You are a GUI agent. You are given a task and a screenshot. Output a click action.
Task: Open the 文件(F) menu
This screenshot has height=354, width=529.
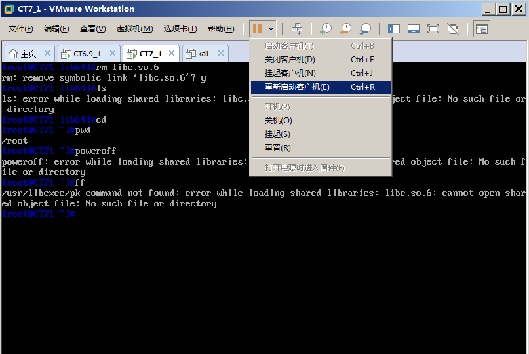tap(20, 29)
